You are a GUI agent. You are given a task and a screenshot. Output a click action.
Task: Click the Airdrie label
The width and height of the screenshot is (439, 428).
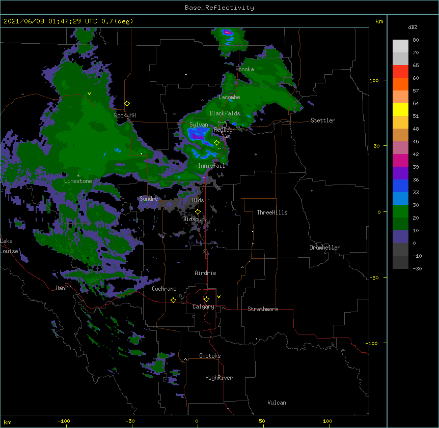(205, 273)
